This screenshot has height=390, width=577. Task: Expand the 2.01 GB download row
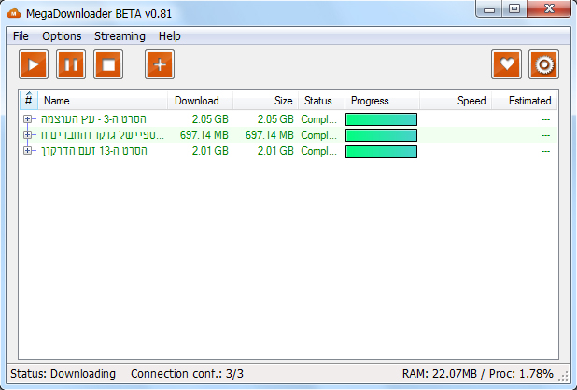click(27, 151)
